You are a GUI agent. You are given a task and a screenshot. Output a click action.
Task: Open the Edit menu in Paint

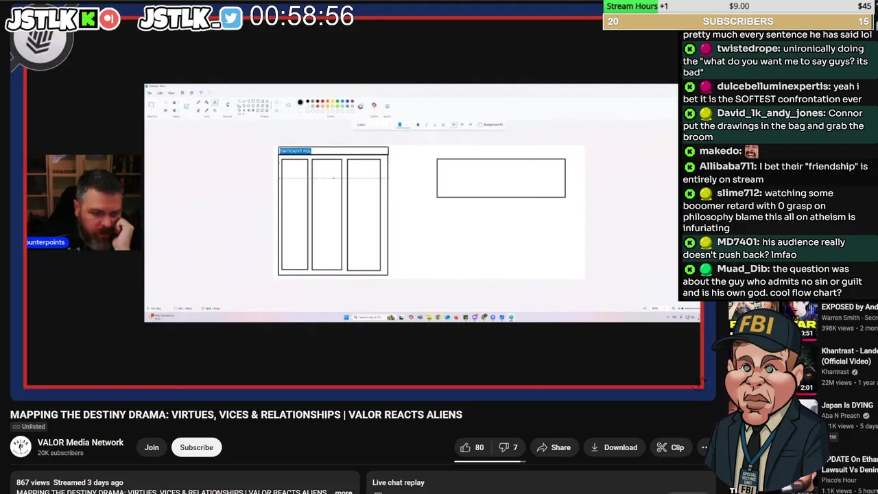pyautogui.click(x=160, y=93)
